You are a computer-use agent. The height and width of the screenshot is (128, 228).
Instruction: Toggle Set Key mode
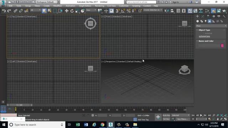166,119
